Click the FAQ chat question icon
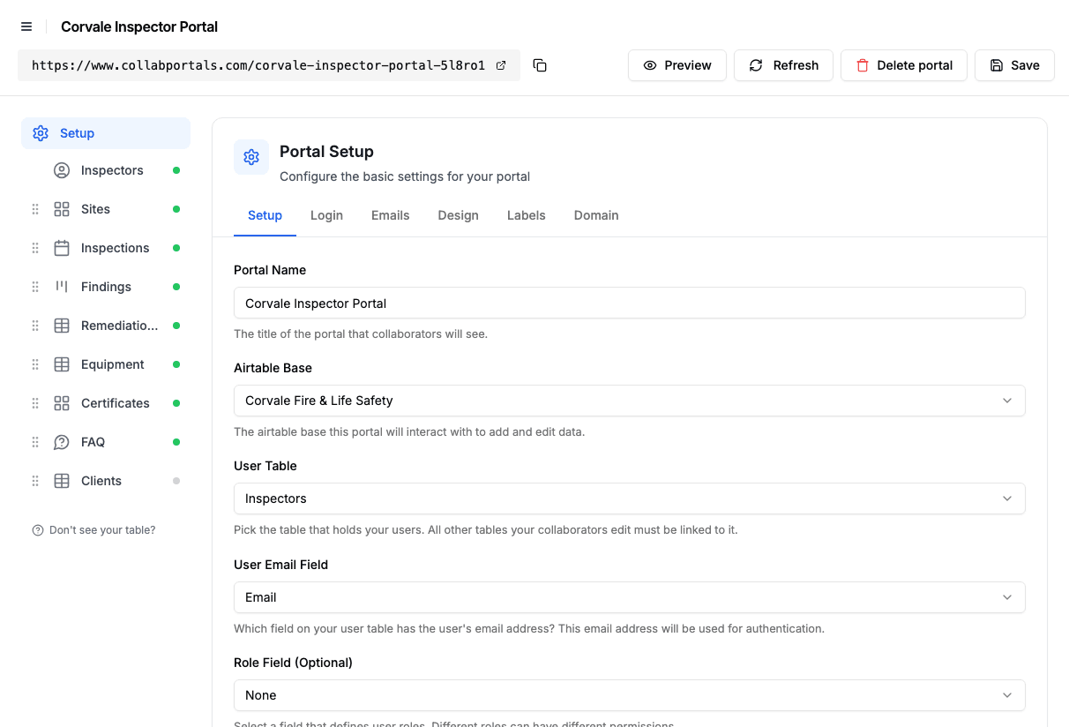 tap(62, 442)
